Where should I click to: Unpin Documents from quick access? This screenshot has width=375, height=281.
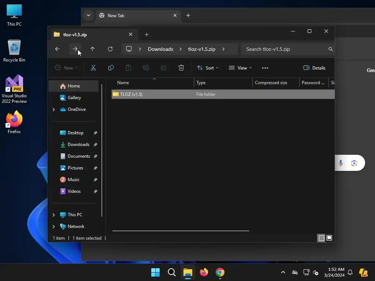coord(96,156)
